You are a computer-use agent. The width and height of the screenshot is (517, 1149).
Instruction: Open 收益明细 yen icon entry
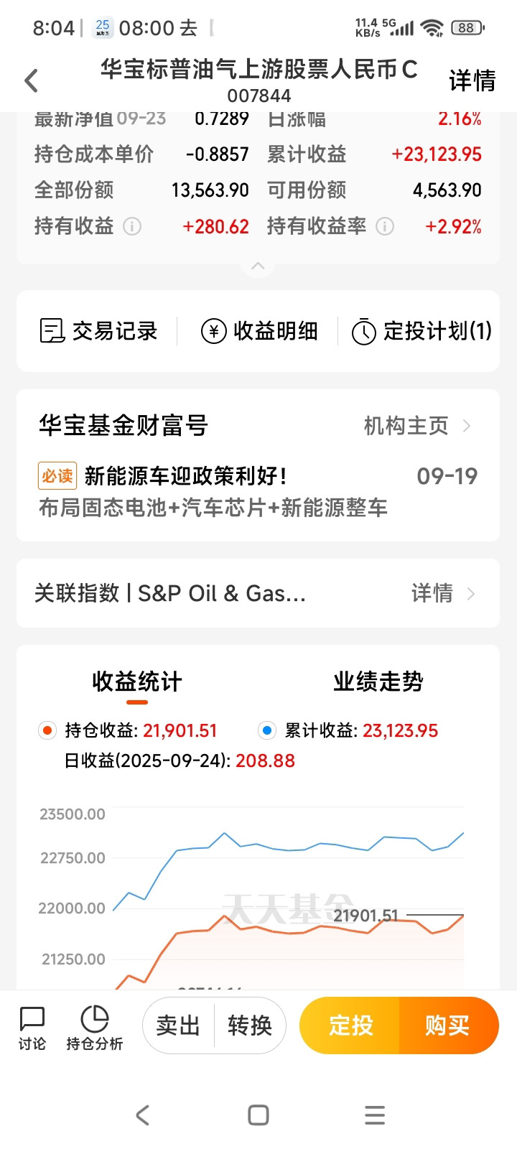coord(259,331)
